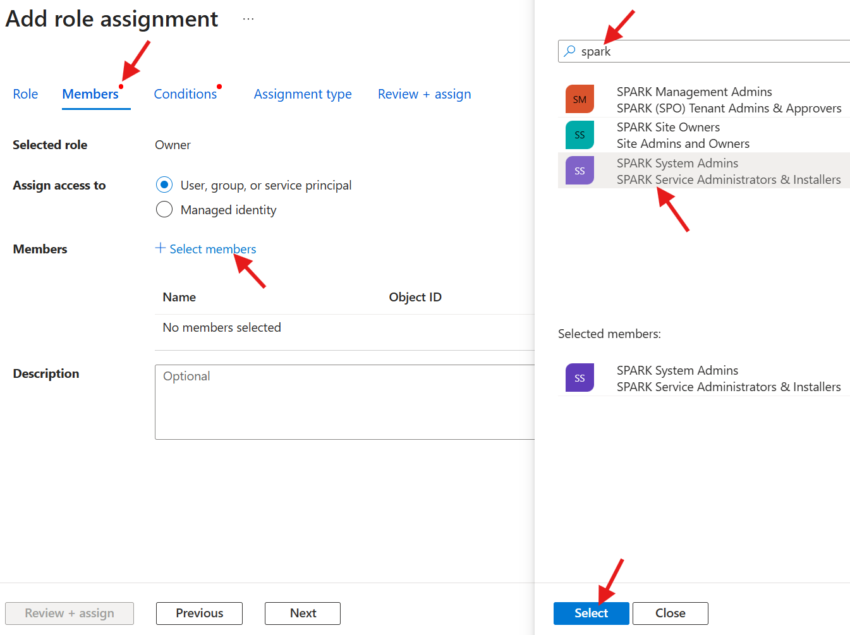Click the SS avatar under Selected members

pos(580,378)
